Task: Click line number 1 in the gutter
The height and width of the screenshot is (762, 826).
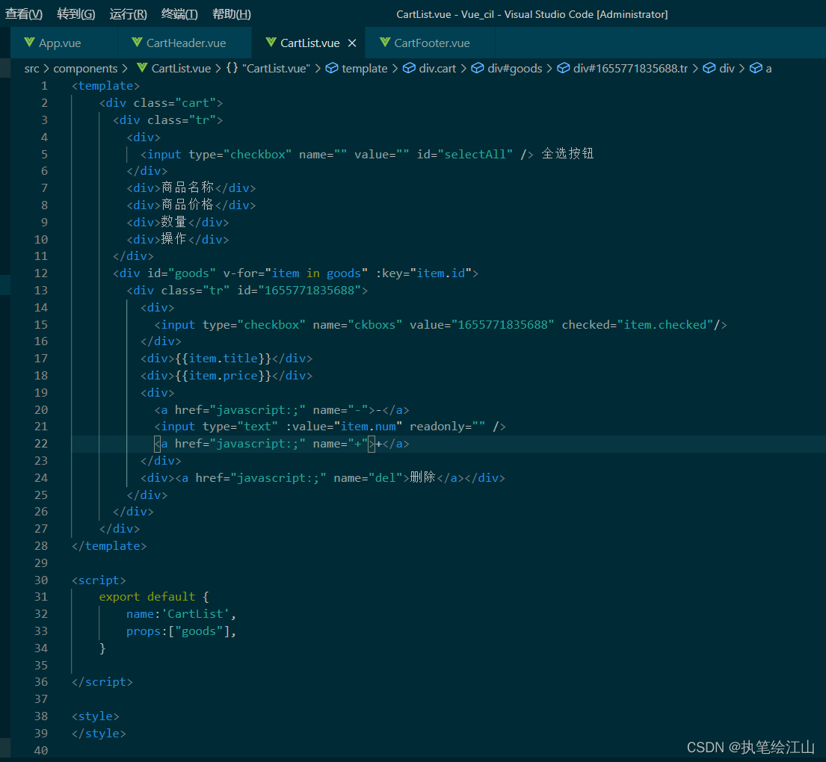Action: (x=44, y=86)
